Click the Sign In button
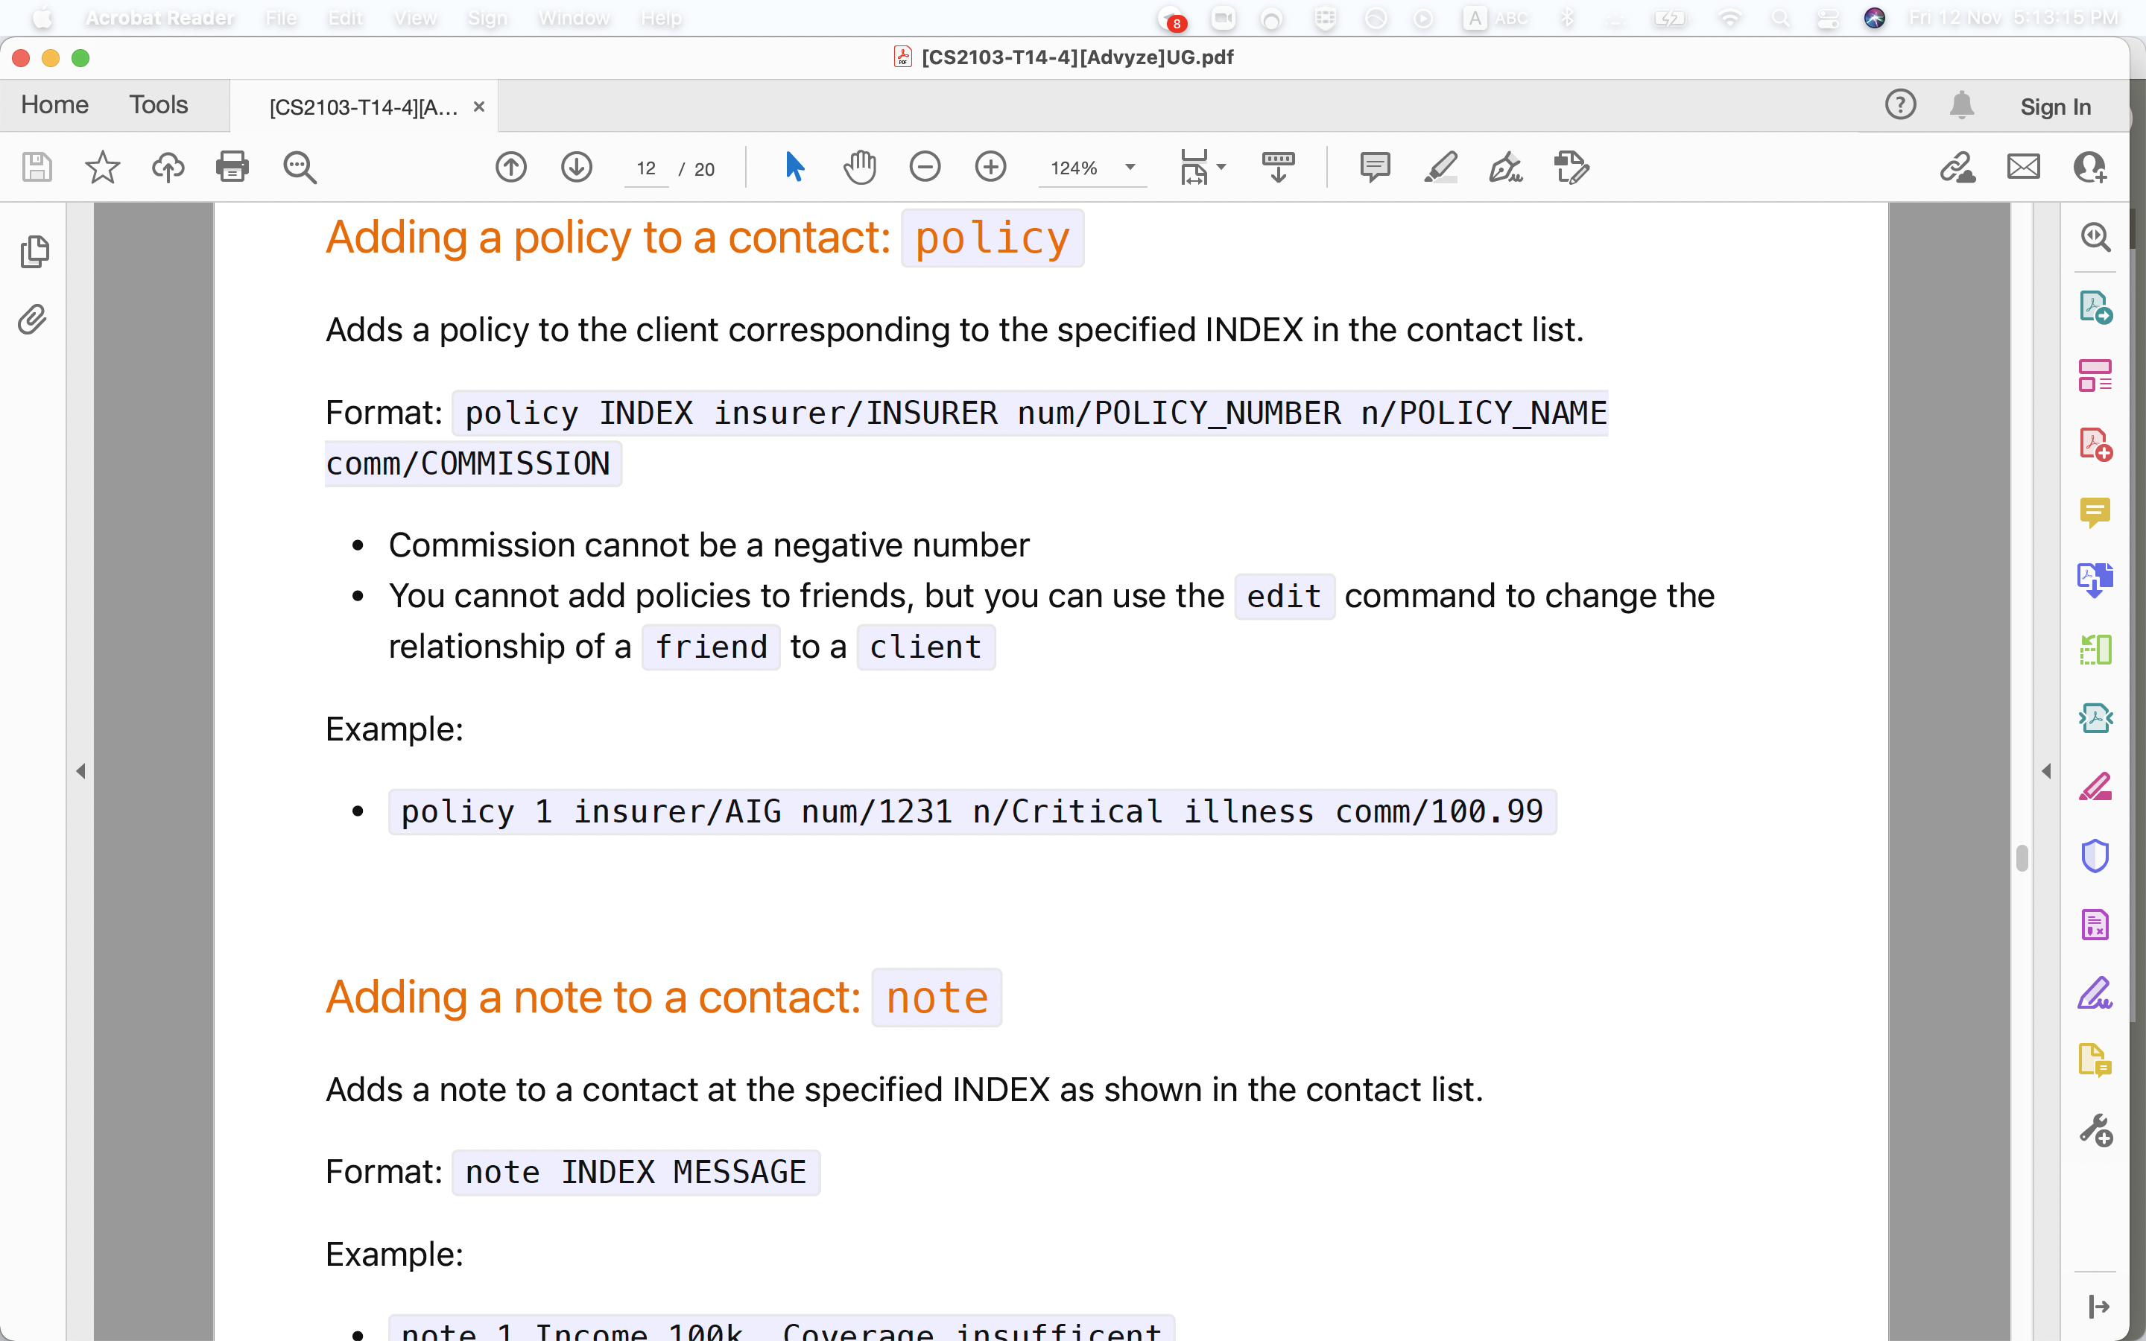Screen dimensions: 2146x1341 (x=2054, y=107)
